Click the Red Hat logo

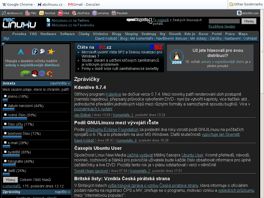35,73
